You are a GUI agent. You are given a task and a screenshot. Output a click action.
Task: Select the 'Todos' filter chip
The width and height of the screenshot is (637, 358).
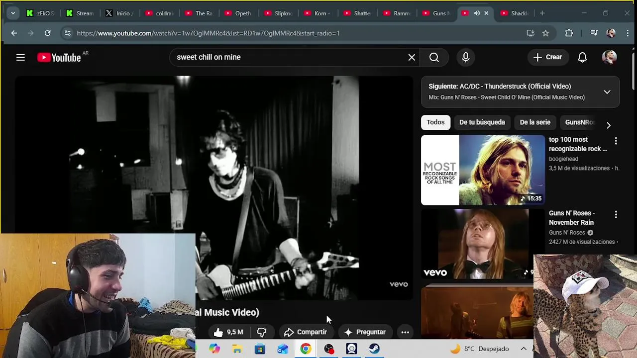tap(435, 122)
